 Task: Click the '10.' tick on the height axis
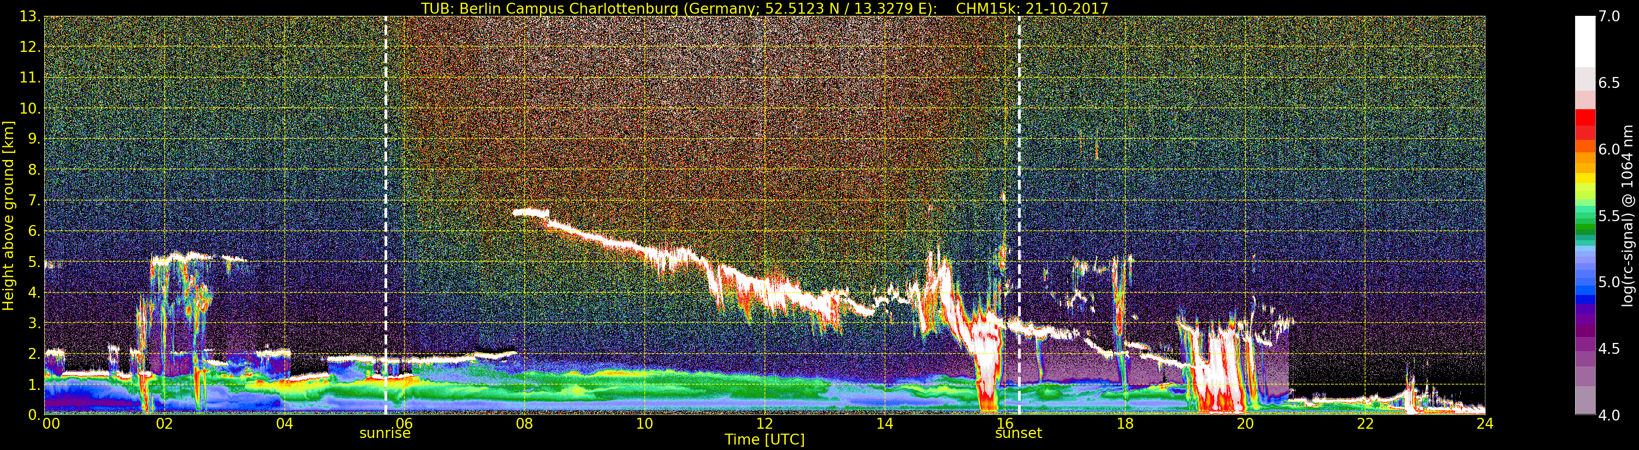(31, 108)
